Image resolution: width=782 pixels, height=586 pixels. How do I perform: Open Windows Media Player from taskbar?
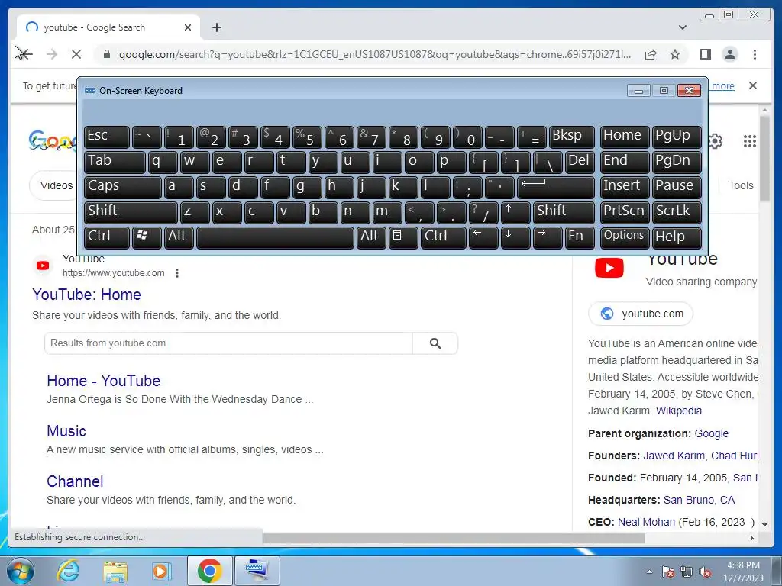161,571
